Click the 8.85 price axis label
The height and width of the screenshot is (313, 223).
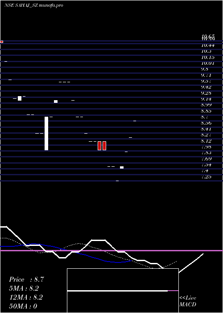click(x=206, y=111)
